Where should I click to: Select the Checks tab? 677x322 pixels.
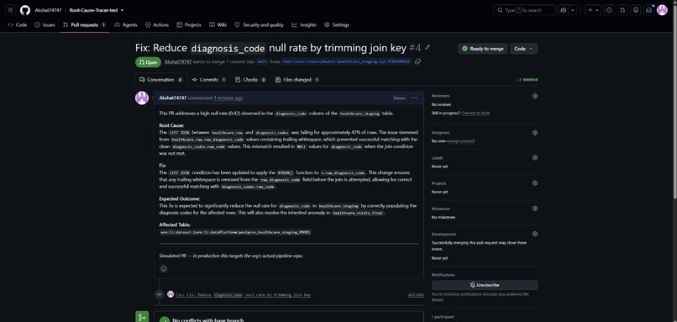point(250,80)
